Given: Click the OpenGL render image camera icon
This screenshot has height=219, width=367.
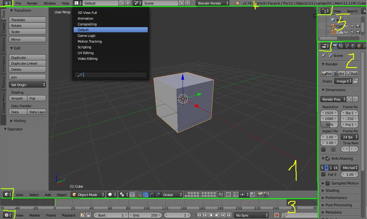Looking at the screenshot, I should (x=260, y=195).
